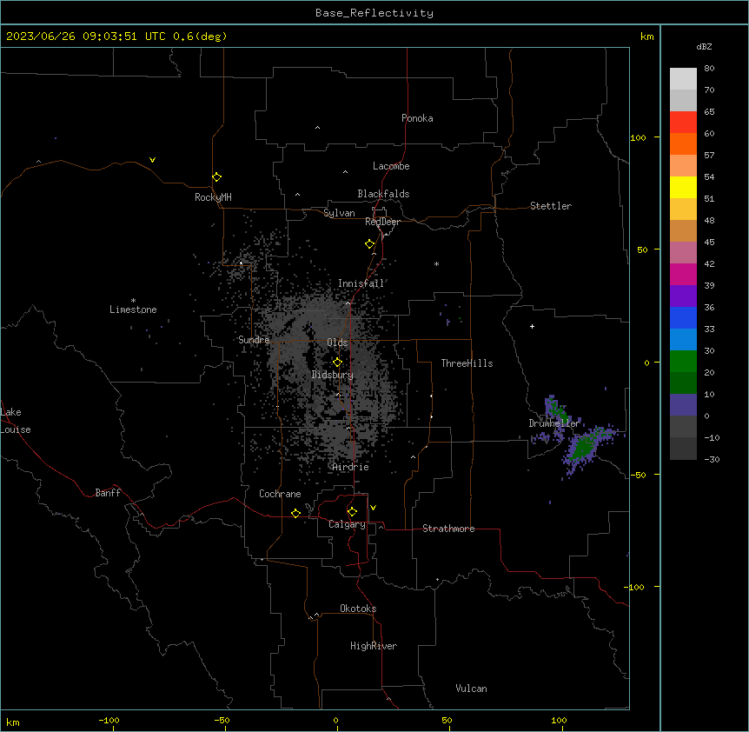Click the Blackfalds label on map
749x732 pixels.
click(383, 194)
